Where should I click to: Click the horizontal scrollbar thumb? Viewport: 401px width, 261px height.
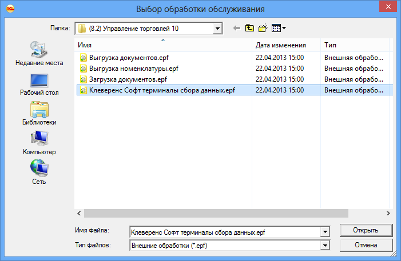click(x=216, y=213)
